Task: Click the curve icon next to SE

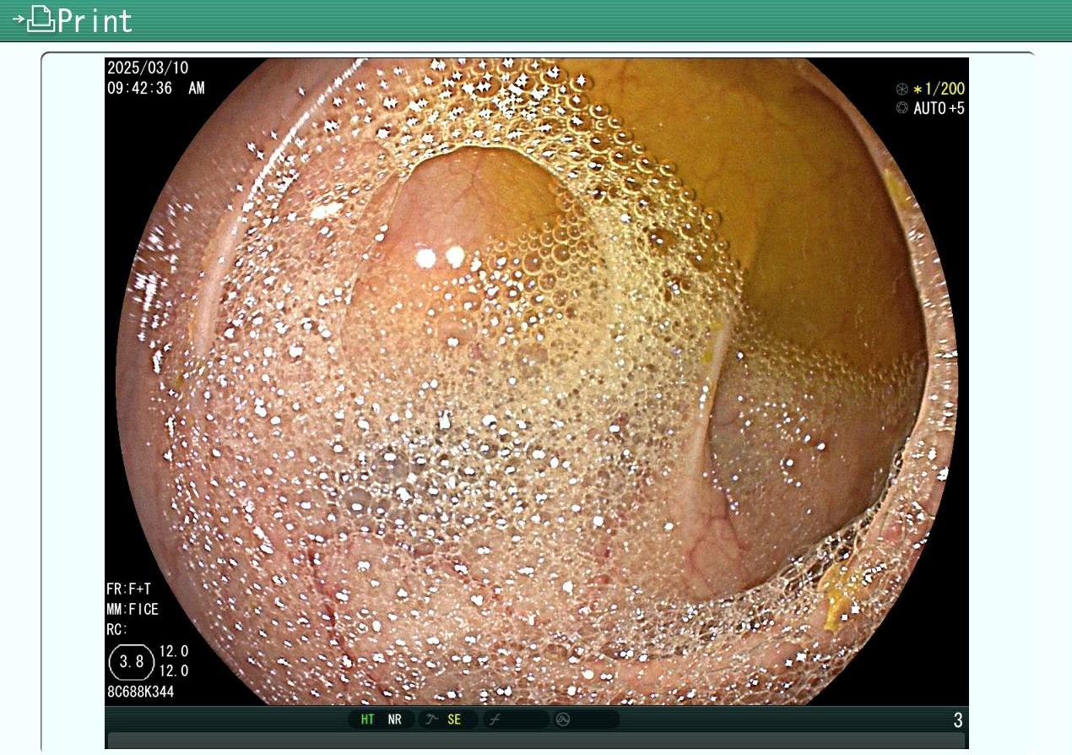Action: click(x=432, y=720)
